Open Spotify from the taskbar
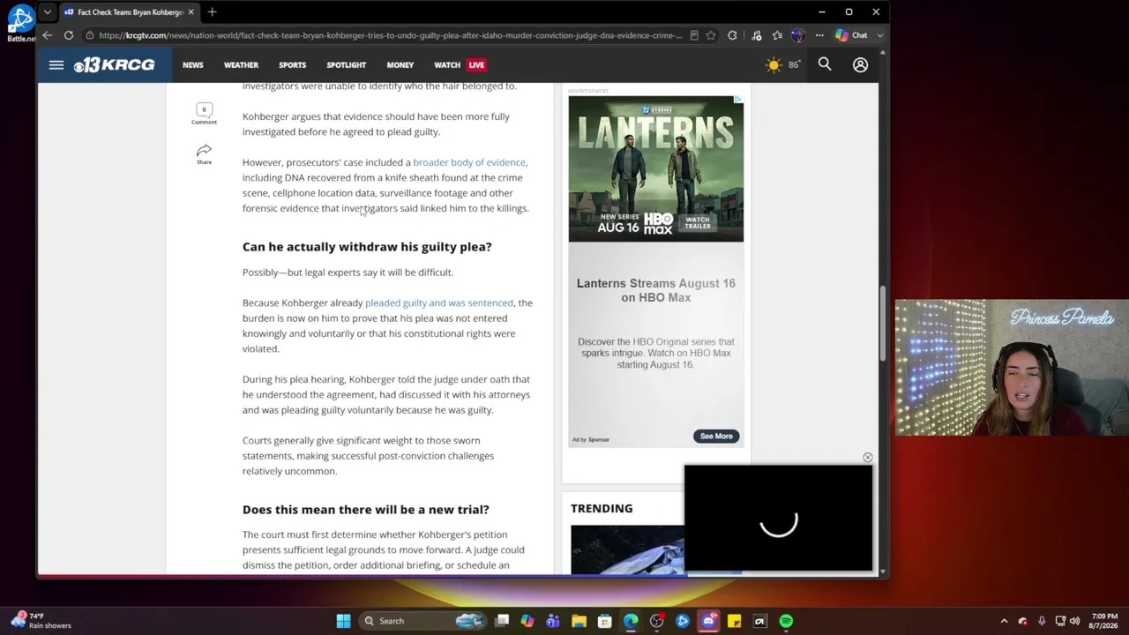 coord(786,621)
